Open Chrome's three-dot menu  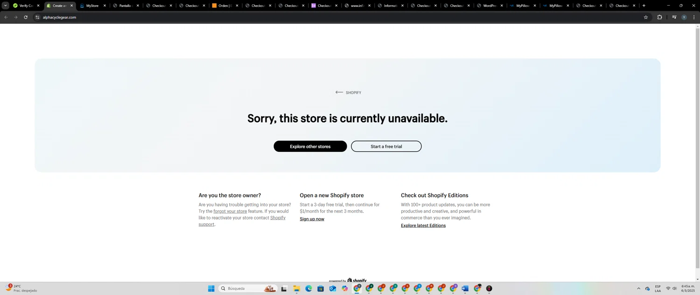tap(694, 17)
